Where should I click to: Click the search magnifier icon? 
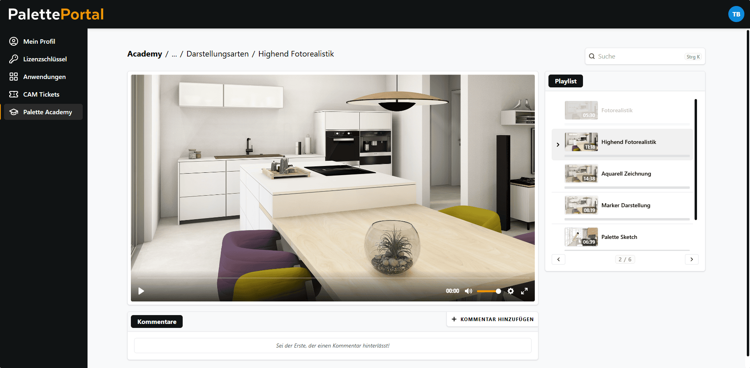pos(592,57)
